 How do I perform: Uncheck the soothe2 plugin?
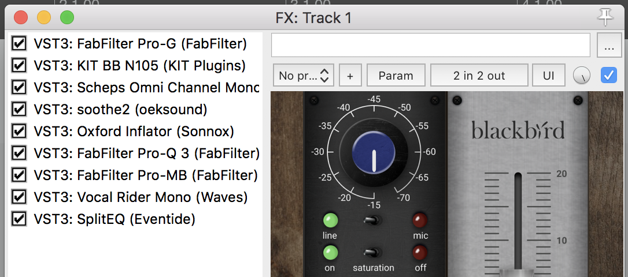click(19, 110)
